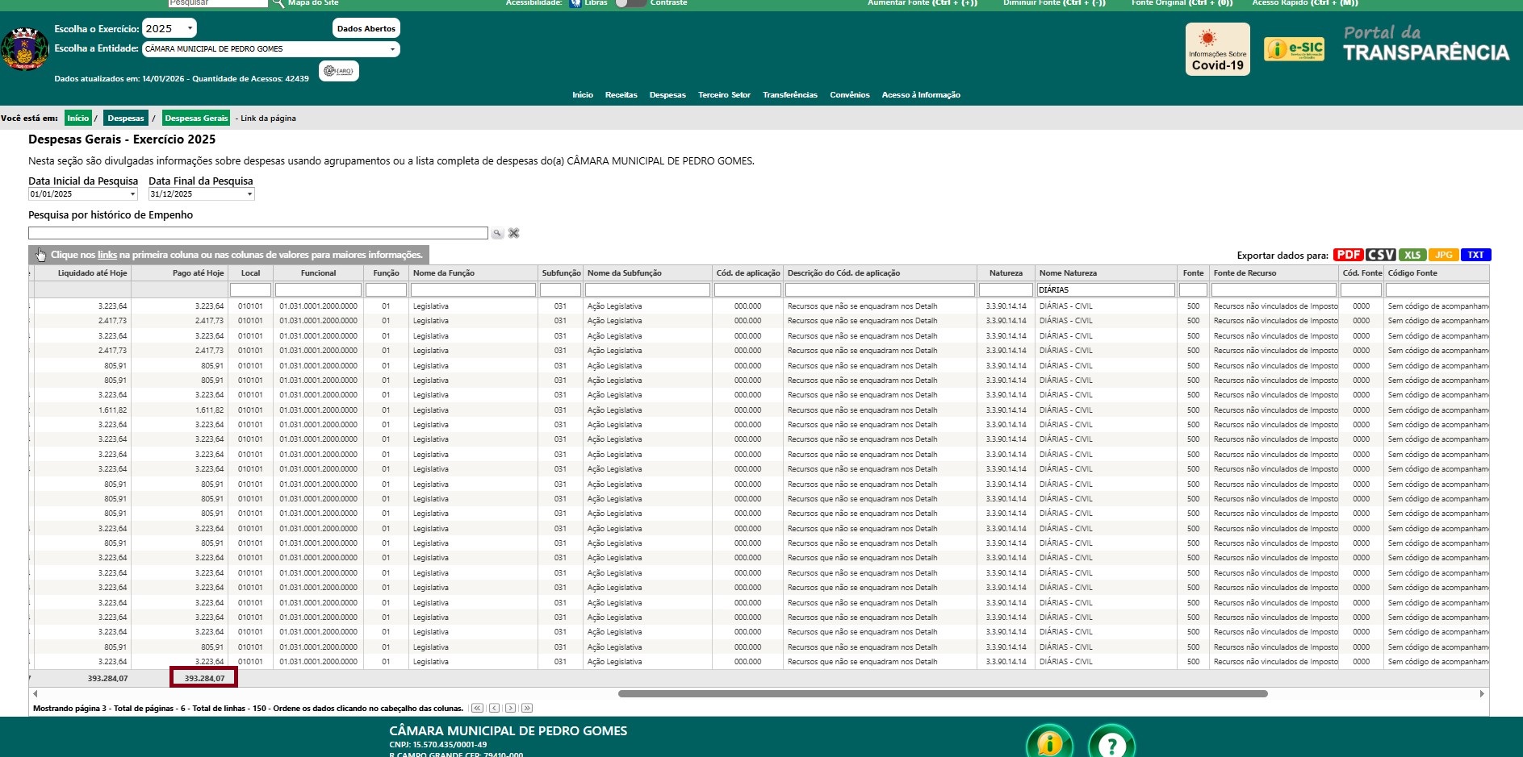The width and height of the screenshot is (1523, 757).
Task: Export the table as JPG
Action: pos(1443,255)
